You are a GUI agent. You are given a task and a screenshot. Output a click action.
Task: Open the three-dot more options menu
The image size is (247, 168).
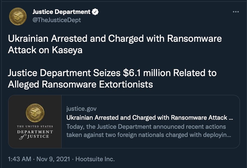tap(236, 12)
